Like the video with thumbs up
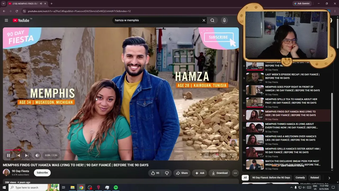 (x=155, y=173)
